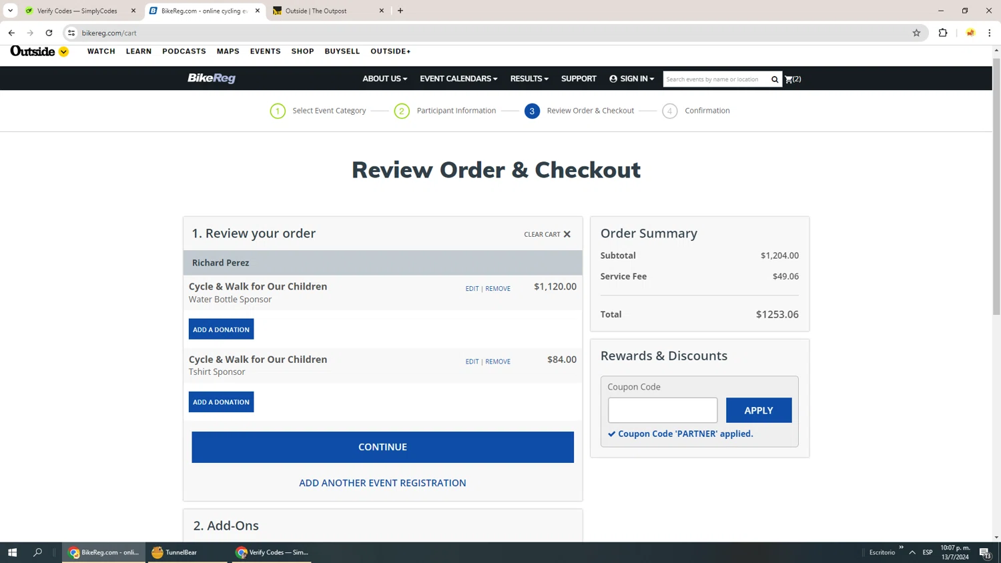Show hidden system tray icons
1001x563 pixels.
(912, 552)
